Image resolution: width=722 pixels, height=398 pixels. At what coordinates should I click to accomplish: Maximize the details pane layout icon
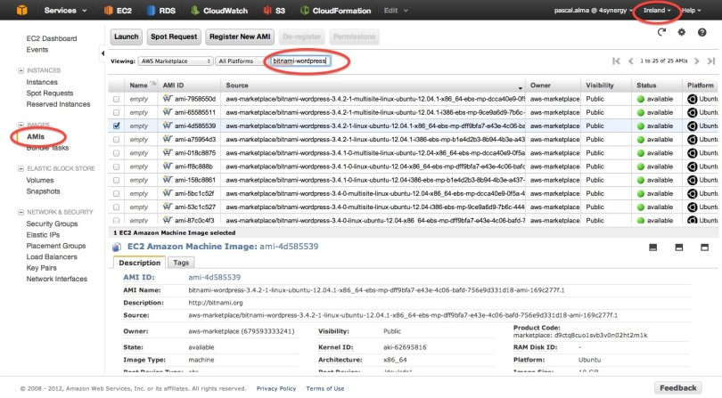704,248
